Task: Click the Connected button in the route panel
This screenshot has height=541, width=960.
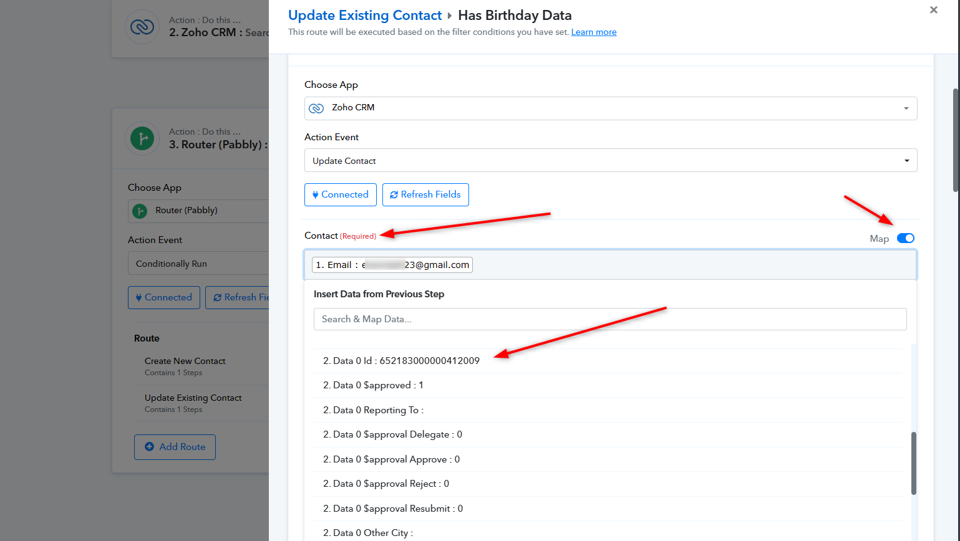Action: 341,194
